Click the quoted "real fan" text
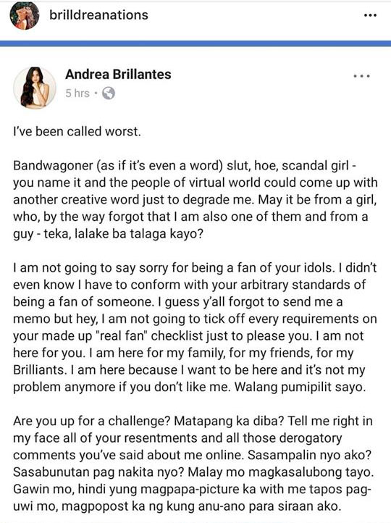The height and width of the screenshot is (523, 391). point(122,336)
